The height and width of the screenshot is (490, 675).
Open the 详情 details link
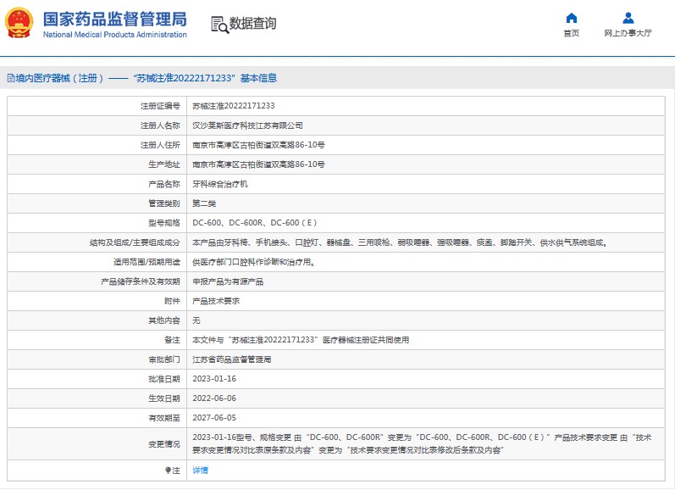[x=200, y=470]
